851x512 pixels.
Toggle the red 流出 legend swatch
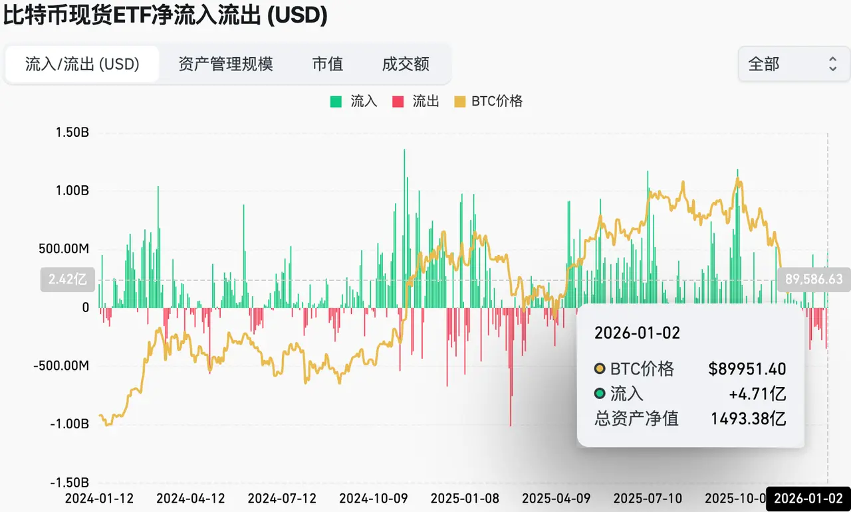(398, 102)
